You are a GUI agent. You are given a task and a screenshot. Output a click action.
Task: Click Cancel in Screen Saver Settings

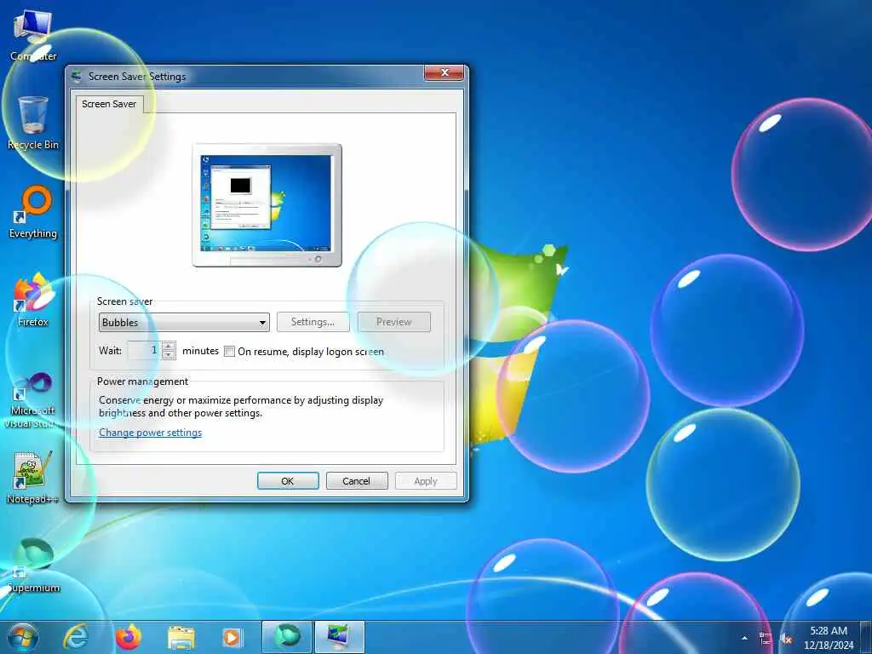point(357,481)
